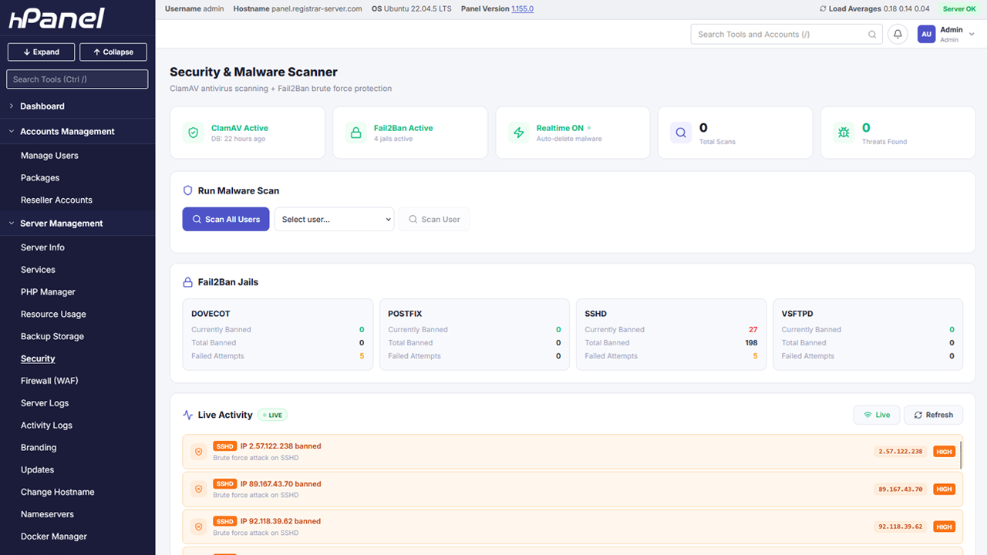
Task: Open Packages in the sidebar
Action: point(40,178)
